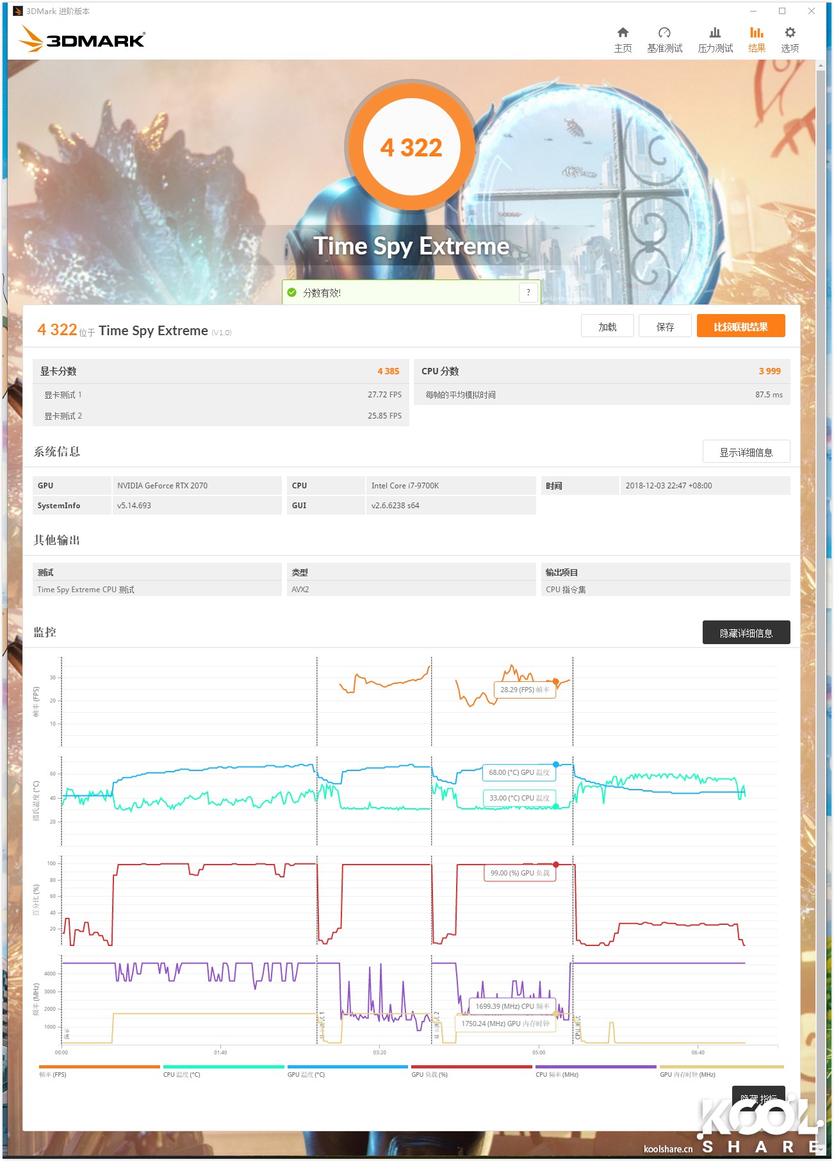Select 显卡测试 1 row 27.72 FPS
The width and height of the screenshot is (834, 1162).
pyautogui.click(x=221, y=395)
